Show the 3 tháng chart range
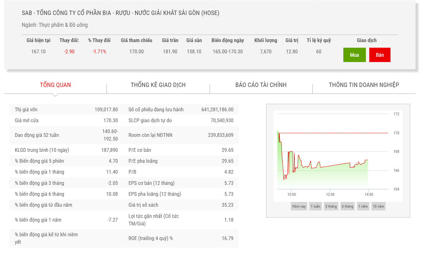Image resolution: width=423 pixels, height=255 pixels. tap(331, 206)
